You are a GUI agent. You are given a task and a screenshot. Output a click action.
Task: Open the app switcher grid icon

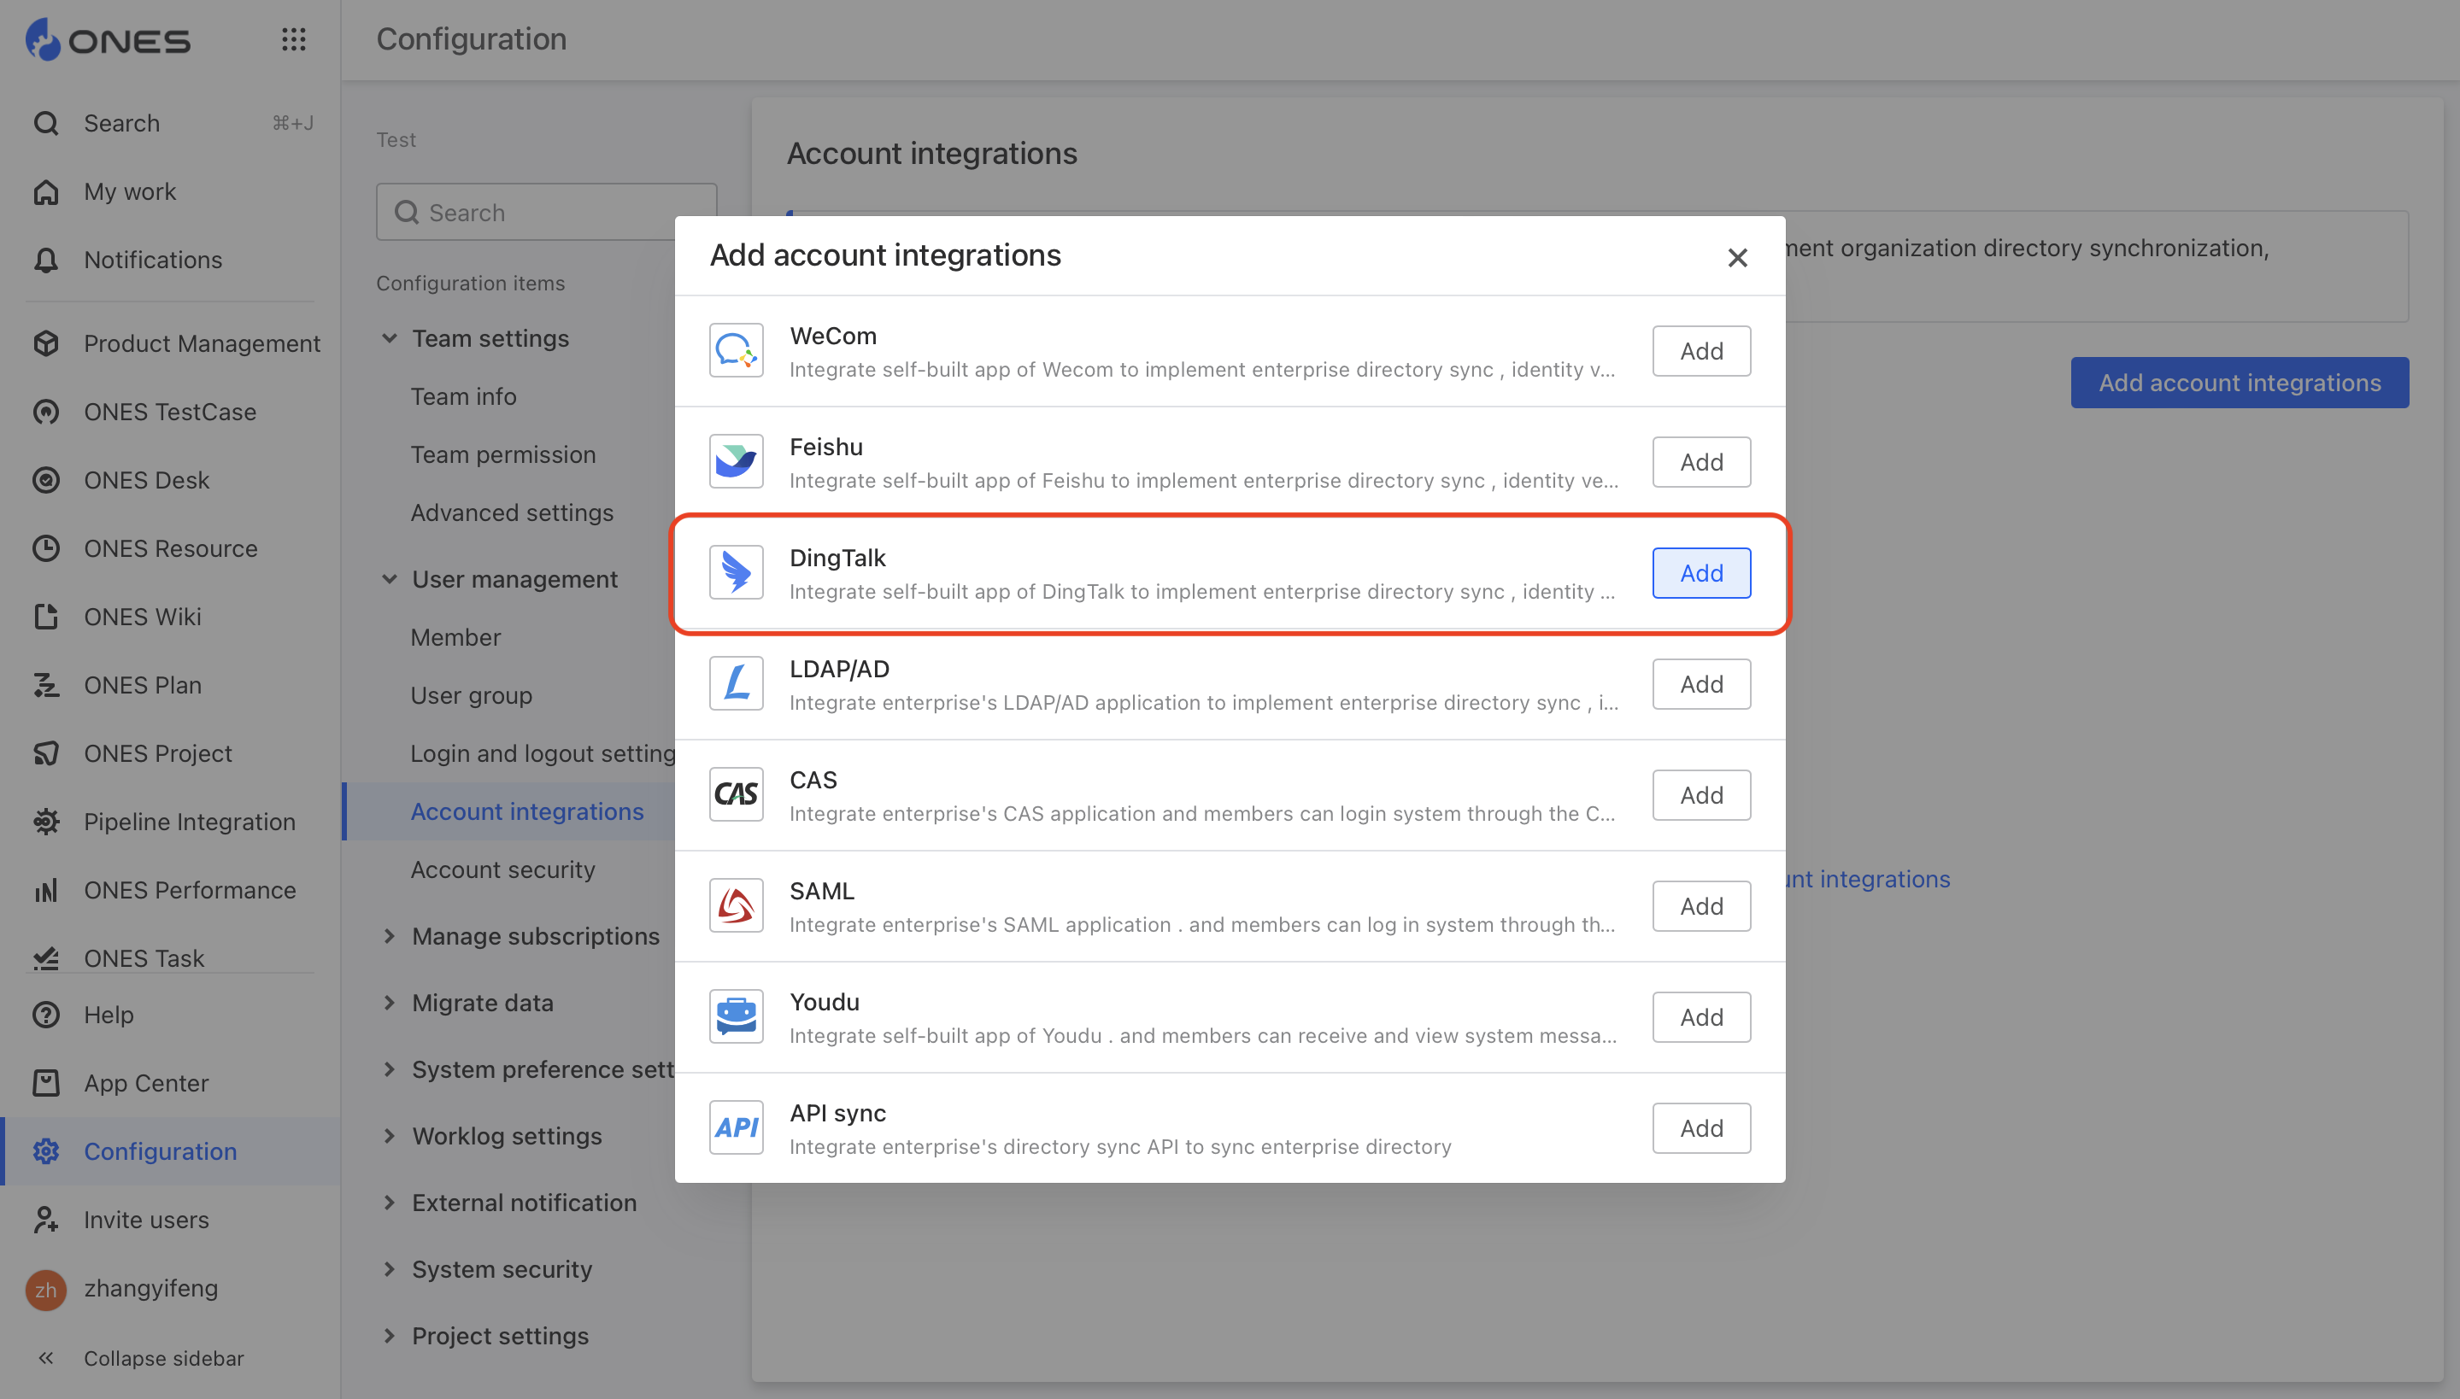click(293, 39)
